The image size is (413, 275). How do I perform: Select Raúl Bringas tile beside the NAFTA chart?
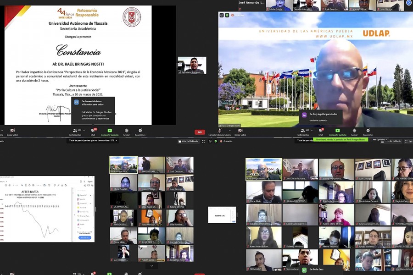coord(123,165)
